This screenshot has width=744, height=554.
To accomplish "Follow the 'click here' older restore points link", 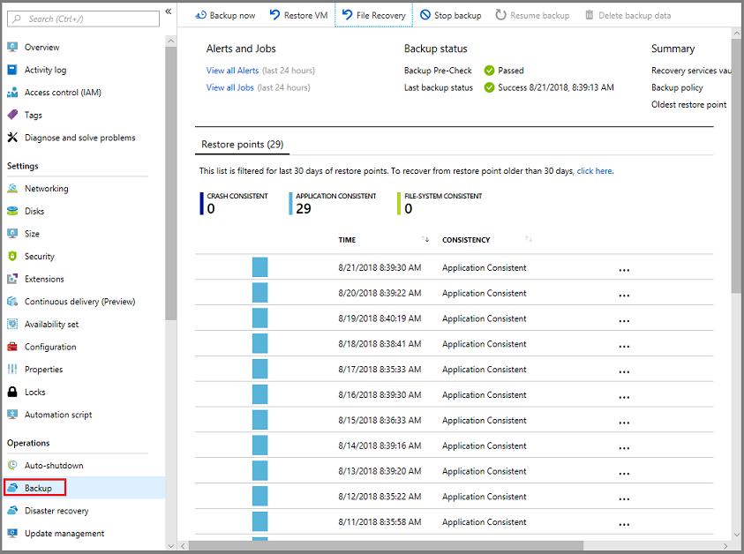I will tap(595, 171).
